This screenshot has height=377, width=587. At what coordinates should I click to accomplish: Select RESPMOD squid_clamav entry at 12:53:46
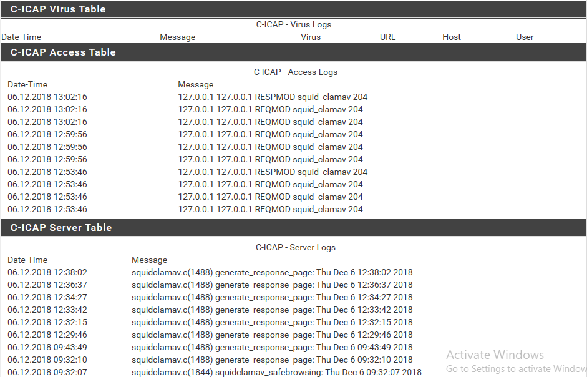coord(272,172)
